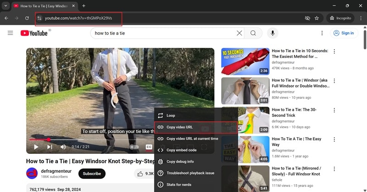This screenshot has width=367, height=192.
Task: Submit search with the magnifier button
Action: (253, 33)
